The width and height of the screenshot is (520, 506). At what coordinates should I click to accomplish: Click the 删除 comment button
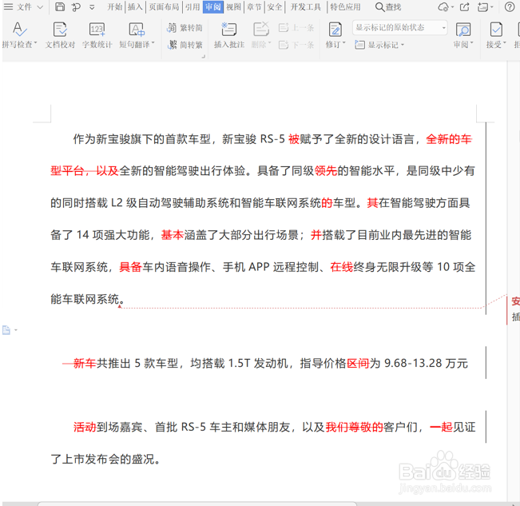tap(261, 35)
